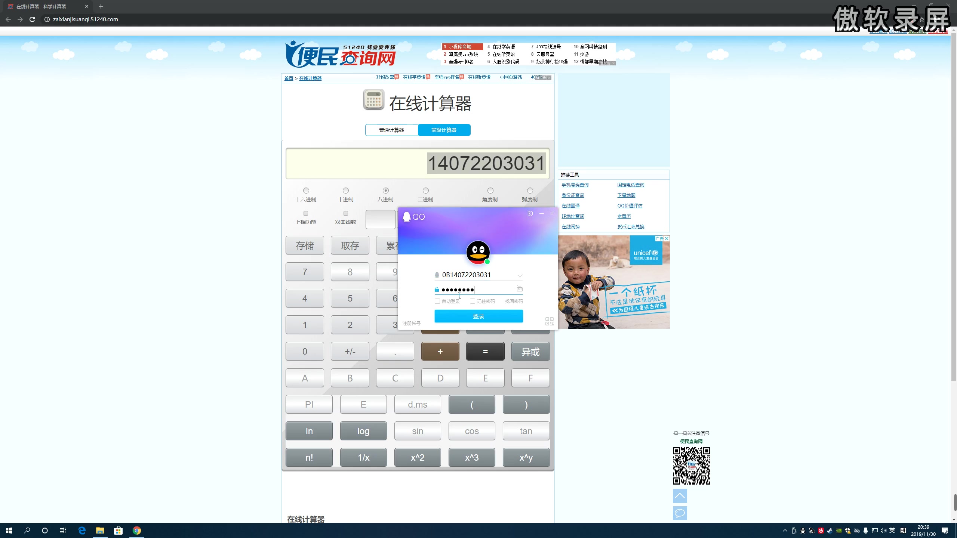Open Microsoft Edge from taskbar

[x=82, y=531]
